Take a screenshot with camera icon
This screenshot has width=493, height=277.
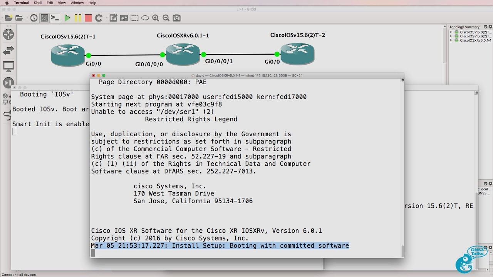[176, 18]
